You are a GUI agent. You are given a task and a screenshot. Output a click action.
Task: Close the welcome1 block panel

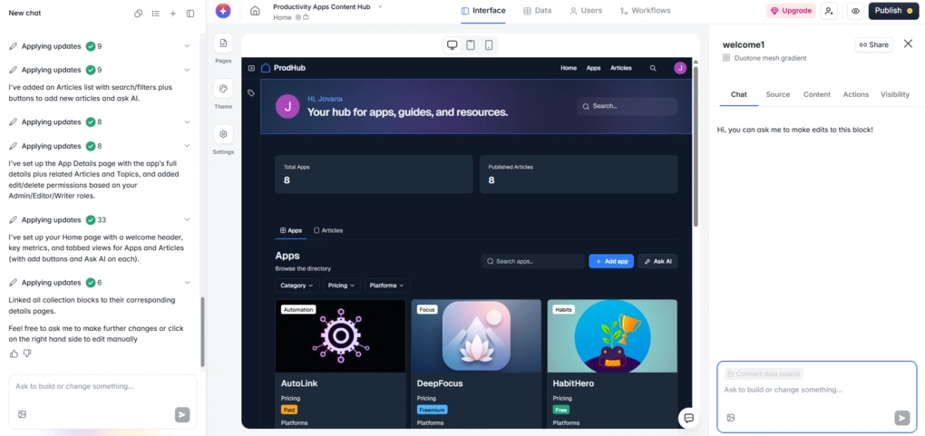click(x=908, y=44)
